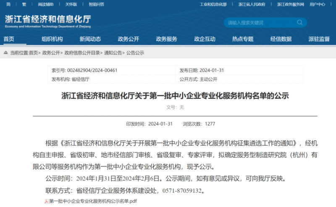Select 发布机构: 省经信厅 text
The width and height of the screenshot is (336, 207).
click(71, 80)
